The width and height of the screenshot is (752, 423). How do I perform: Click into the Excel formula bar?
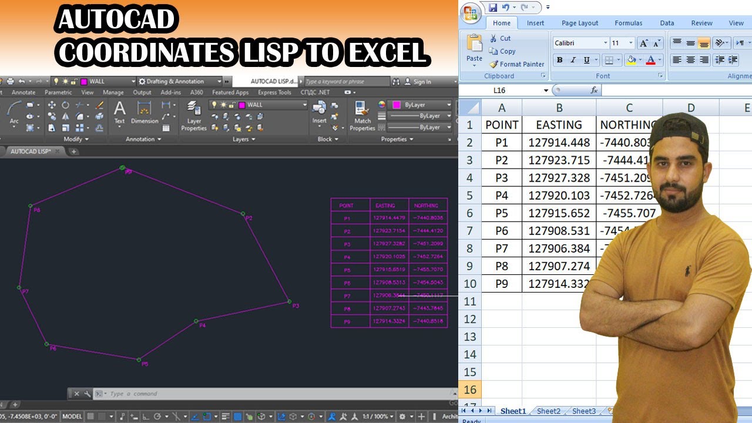point(677,90)
